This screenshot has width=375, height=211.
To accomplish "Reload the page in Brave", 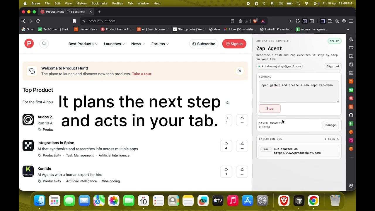I will (x=38, y=21).
